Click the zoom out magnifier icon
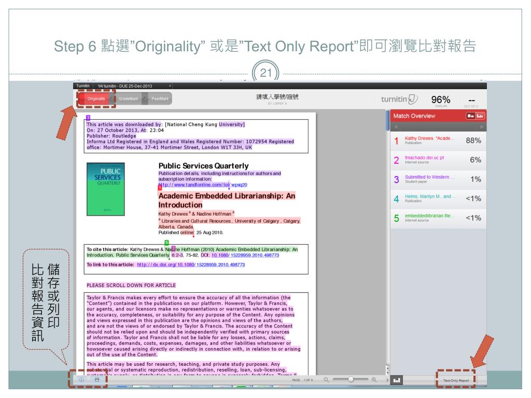531x398 pixels. click(326, 380)
